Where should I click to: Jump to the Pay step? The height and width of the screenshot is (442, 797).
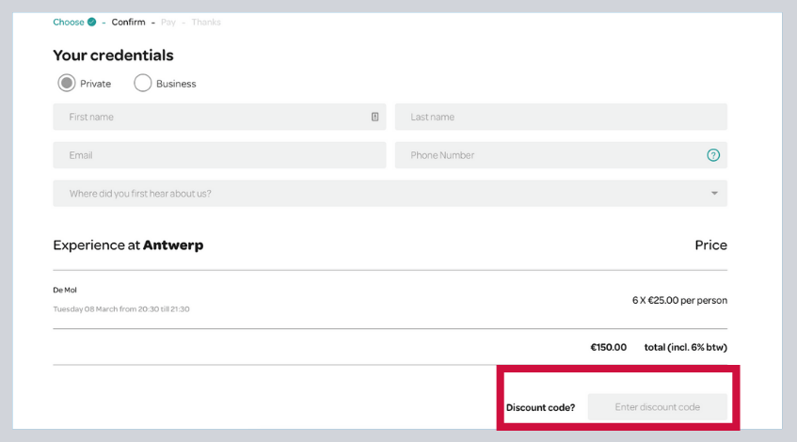click(168, 22)
